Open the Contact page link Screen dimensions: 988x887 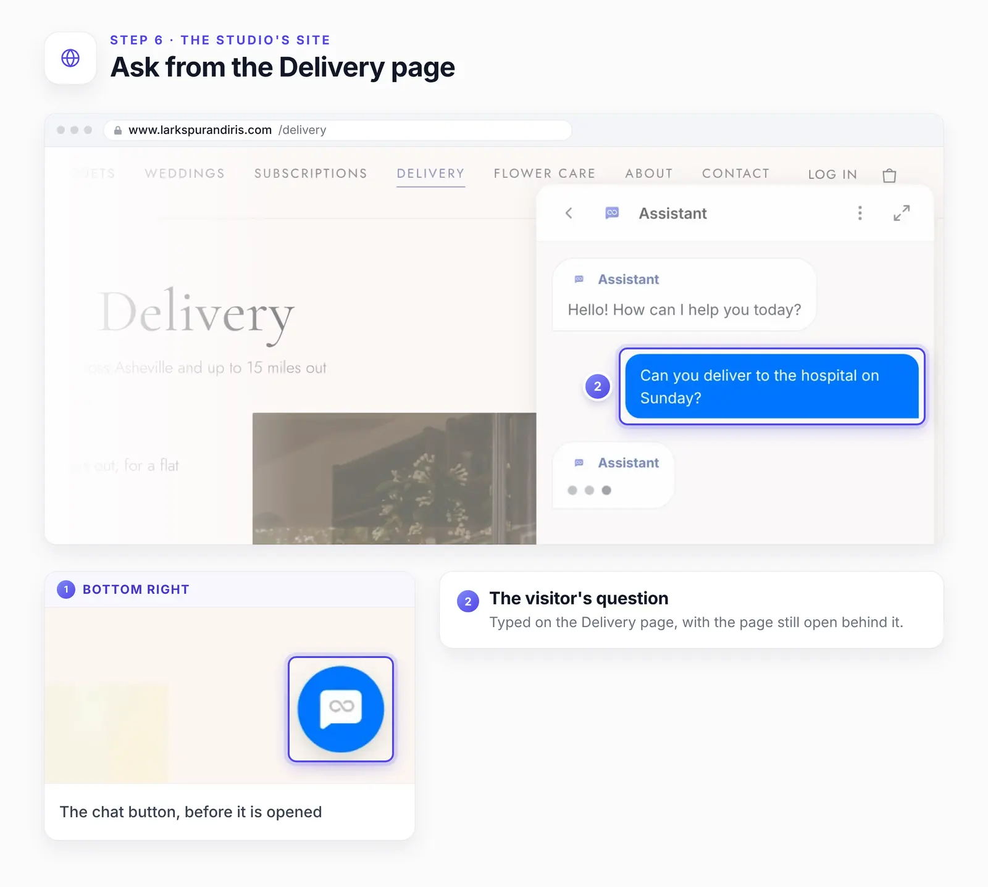(735, 173)
